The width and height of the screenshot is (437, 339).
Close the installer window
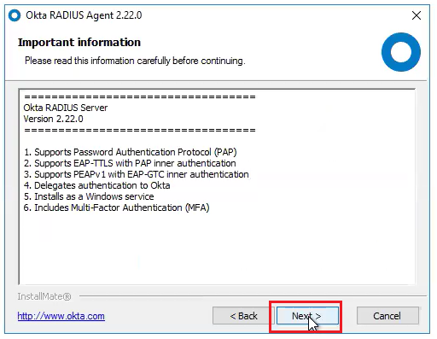point(417,15)
